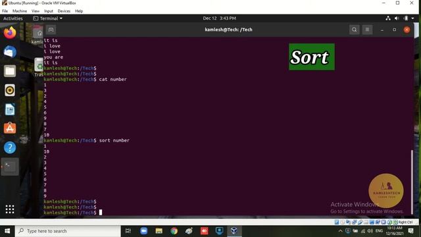Open Firefox from the Ubuntu dock

tap(10, 33)
